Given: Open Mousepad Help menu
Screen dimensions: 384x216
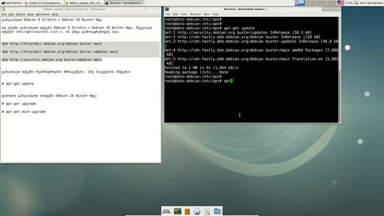Looking at the screenshot, I should pyautogui.click(x=55, y=14).
